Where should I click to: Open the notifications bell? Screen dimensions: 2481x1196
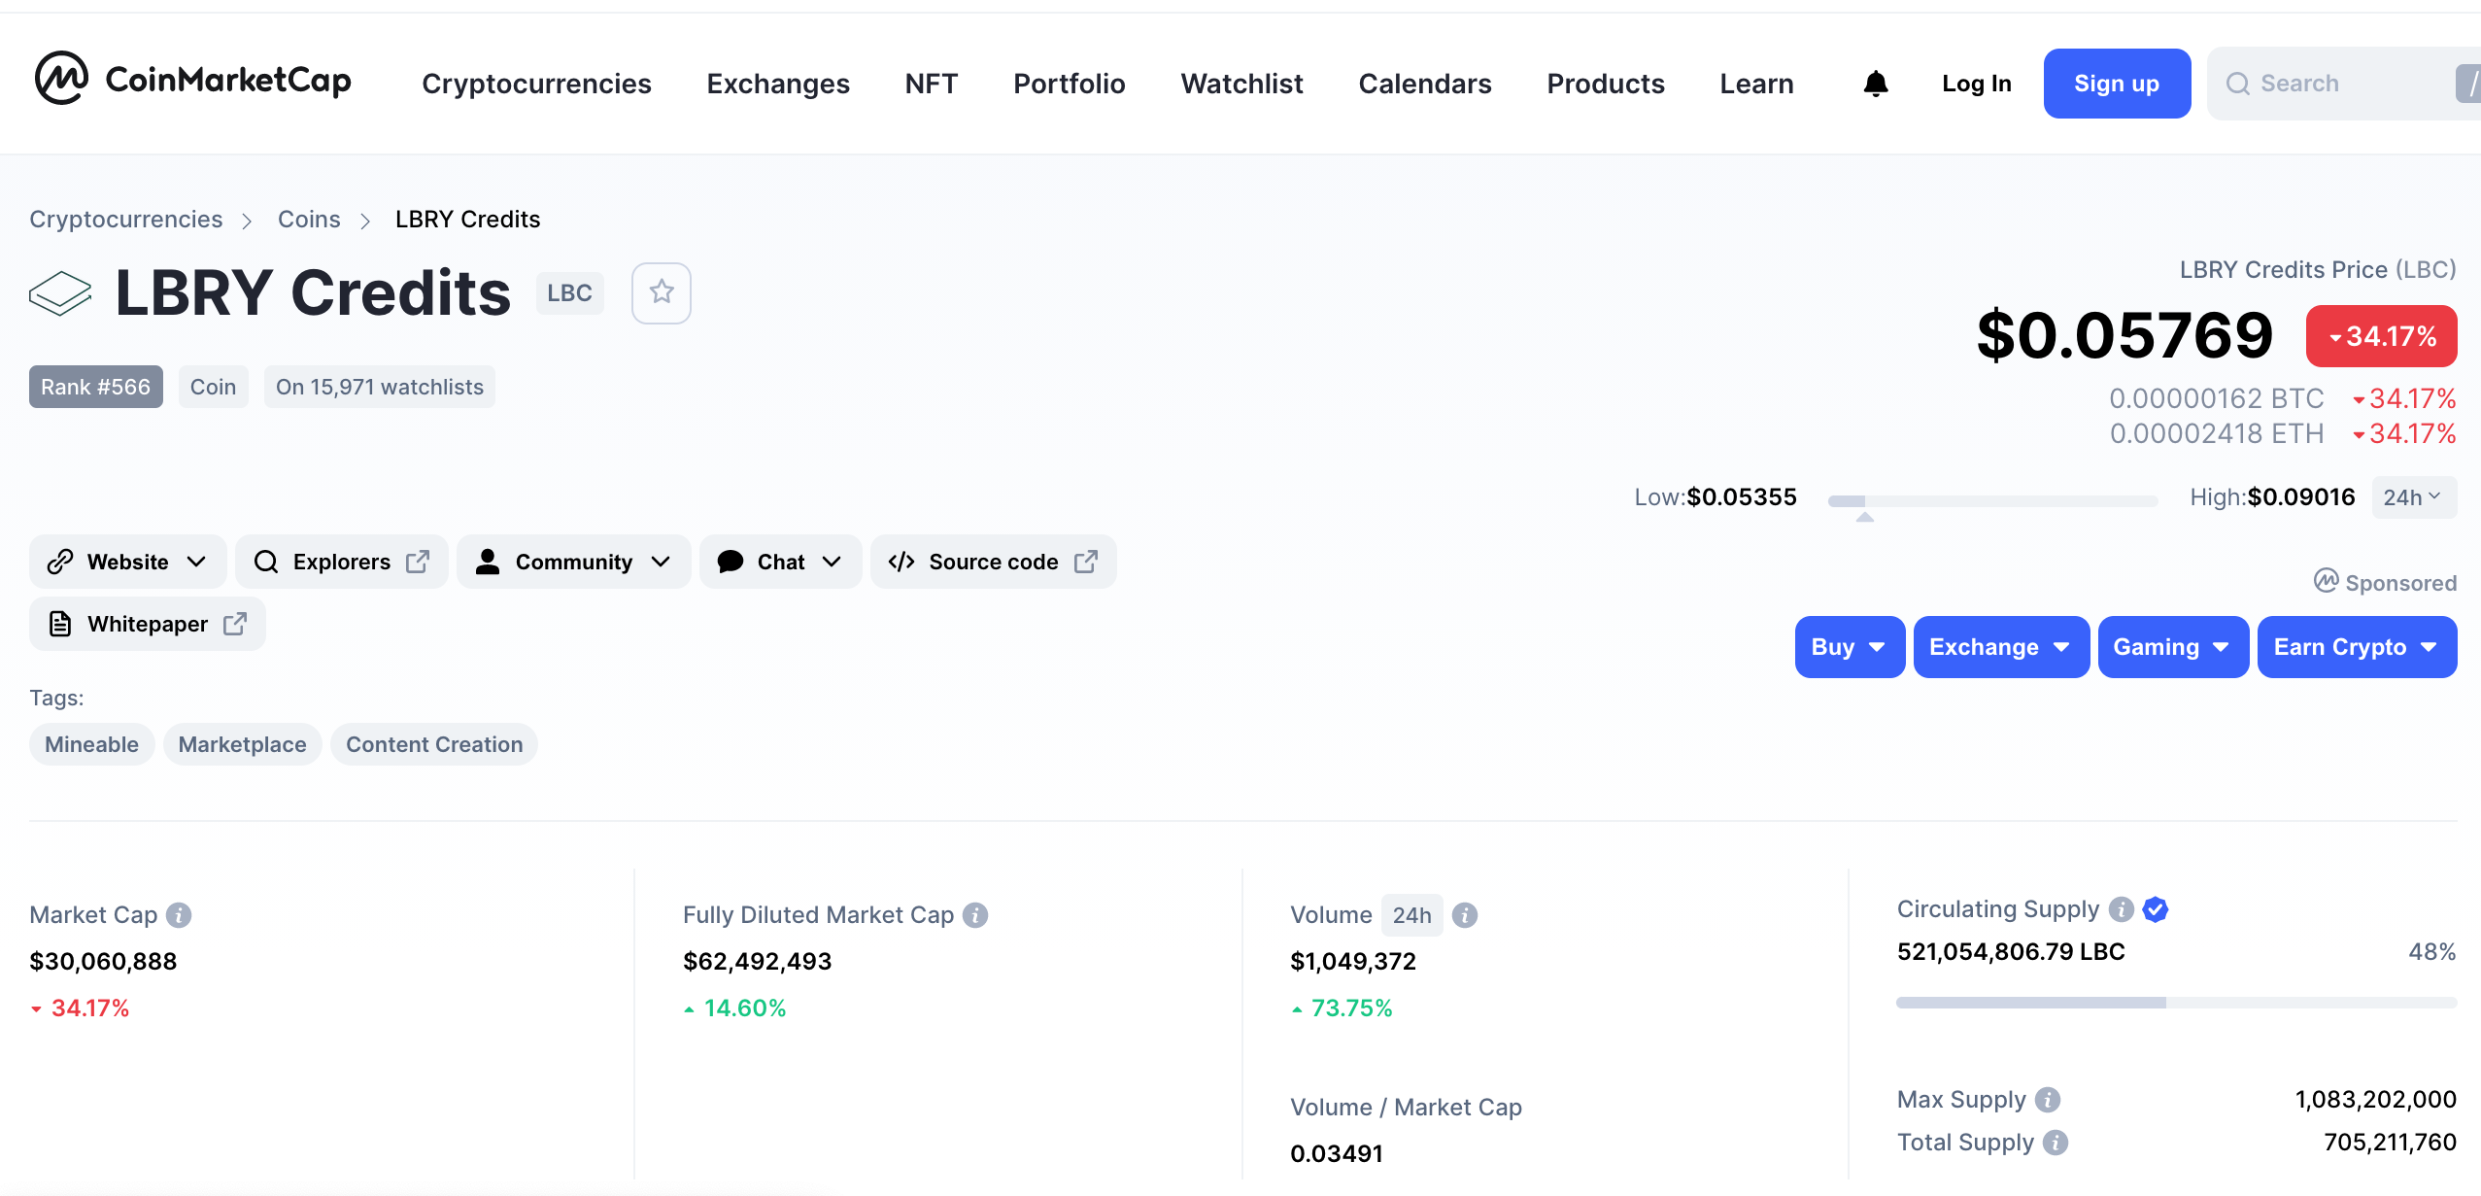[x=1874, y=84]
